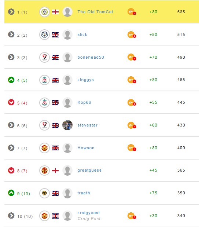Expand the rank 1 row chevron
The height and width of the screenshot is (227, 199).
[x=11, y=12]
